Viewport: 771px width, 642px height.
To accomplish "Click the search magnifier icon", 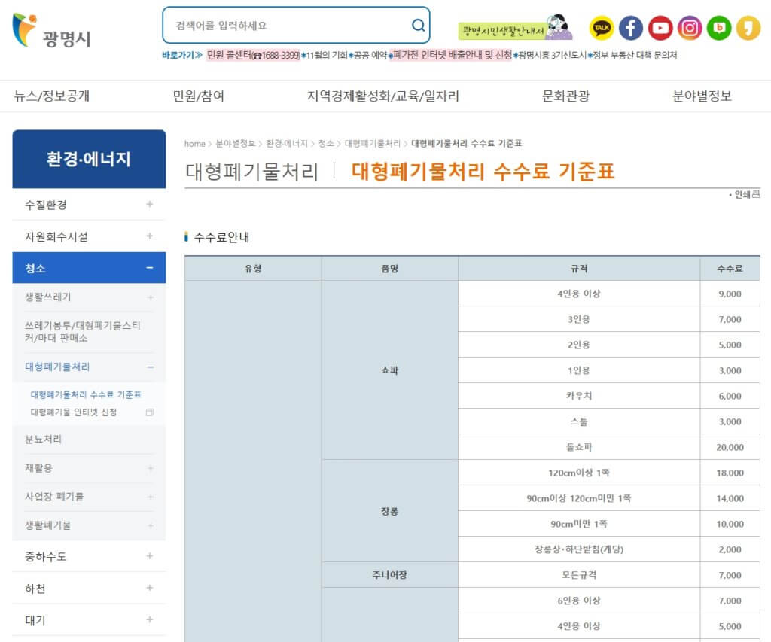I will [x=418, y=25].
